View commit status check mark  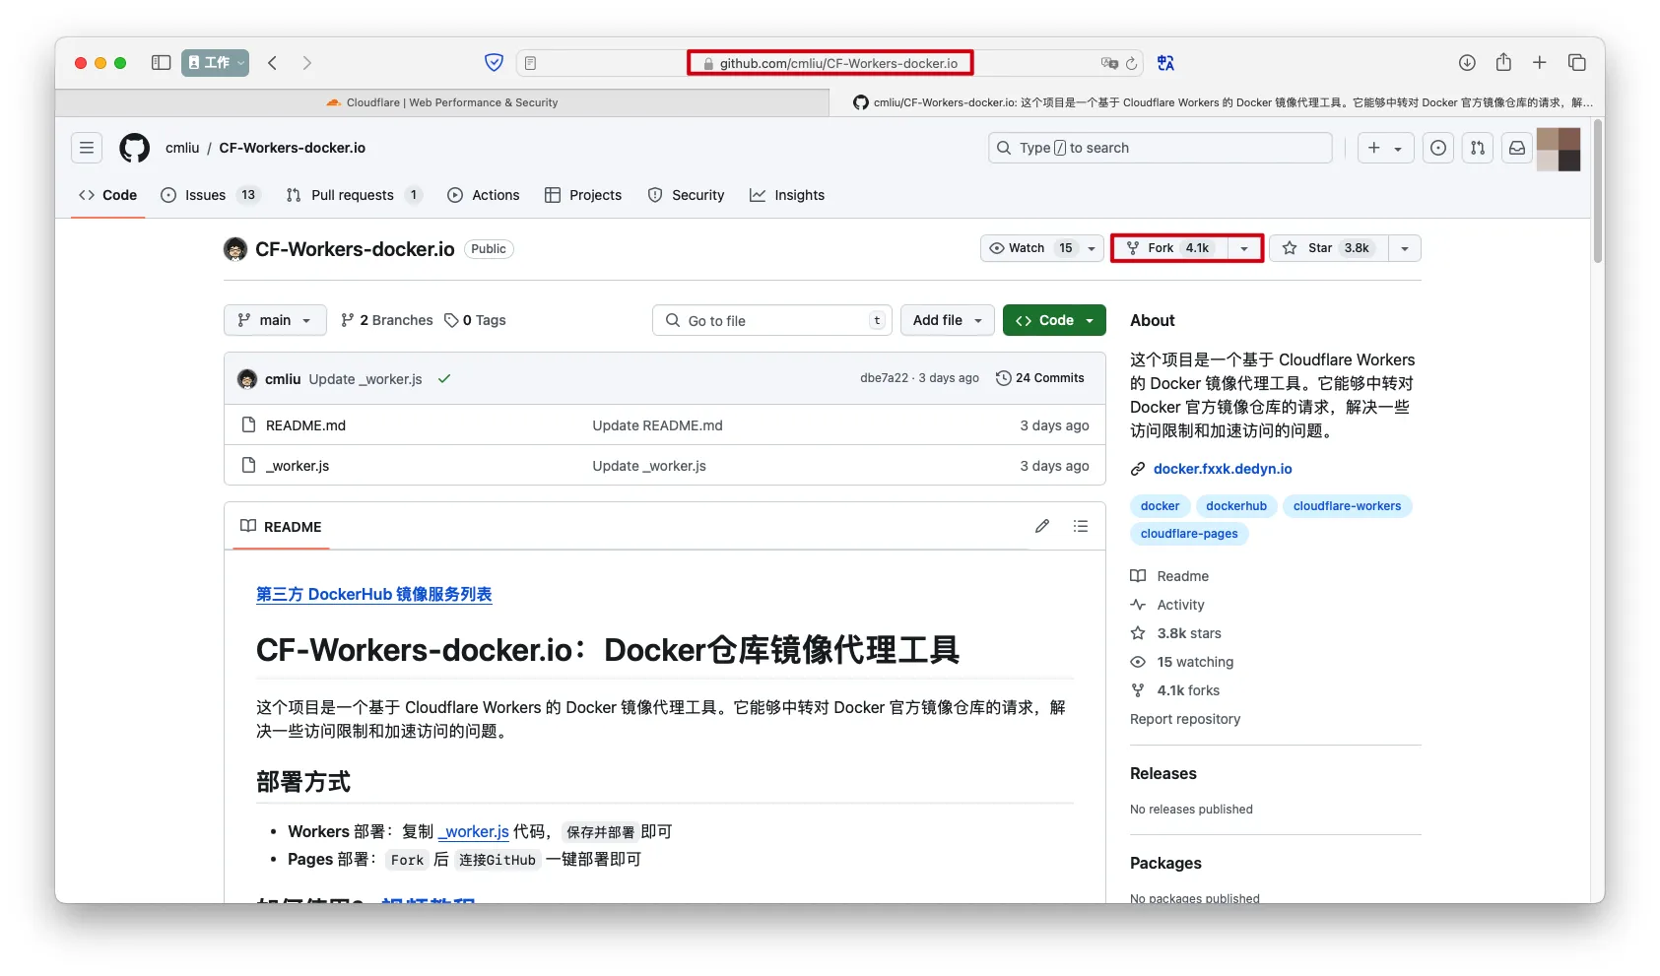pos(444,378)
